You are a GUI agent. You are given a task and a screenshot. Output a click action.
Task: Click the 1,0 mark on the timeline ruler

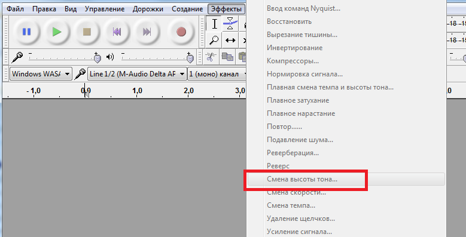[137, 90]
